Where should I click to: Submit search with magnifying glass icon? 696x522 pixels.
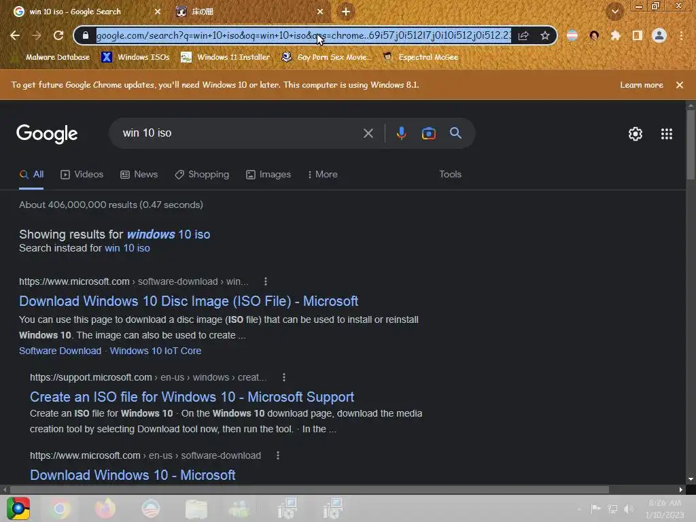pyautogui.click(x=455, y=133)
